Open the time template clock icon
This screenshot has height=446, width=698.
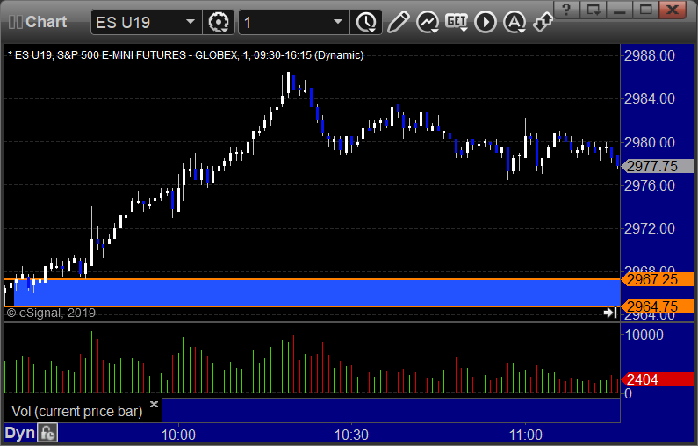point(366,22)
